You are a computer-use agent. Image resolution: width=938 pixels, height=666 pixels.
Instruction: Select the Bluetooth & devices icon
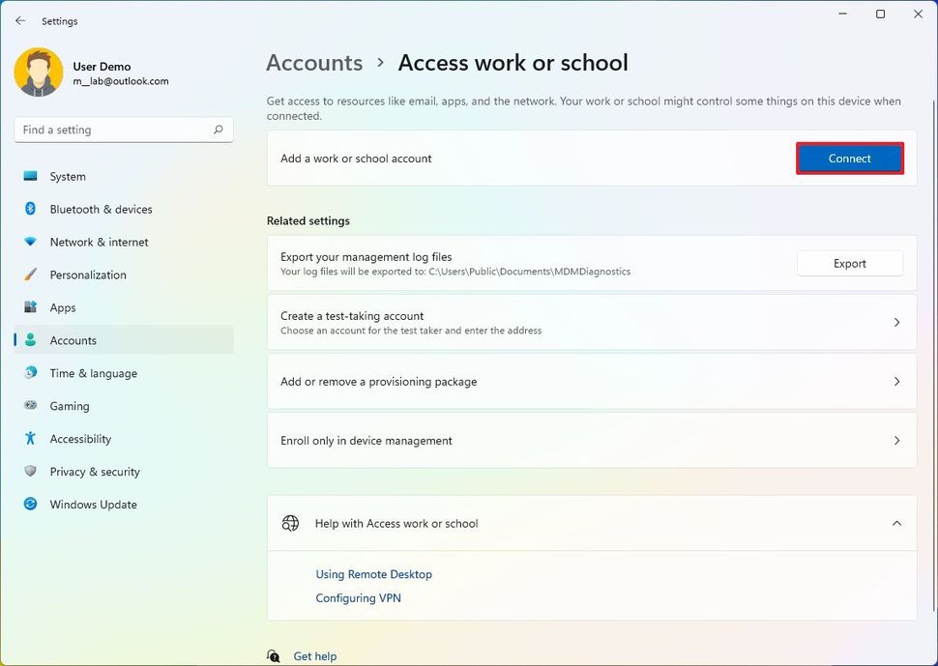point(31,210)
